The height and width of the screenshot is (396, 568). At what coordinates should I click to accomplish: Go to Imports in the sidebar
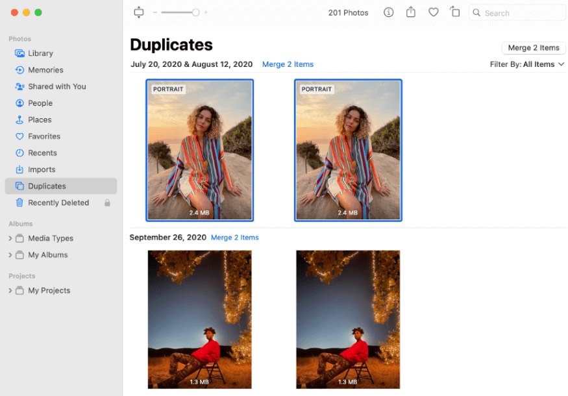pyautogui.click(x=42, y=169)
